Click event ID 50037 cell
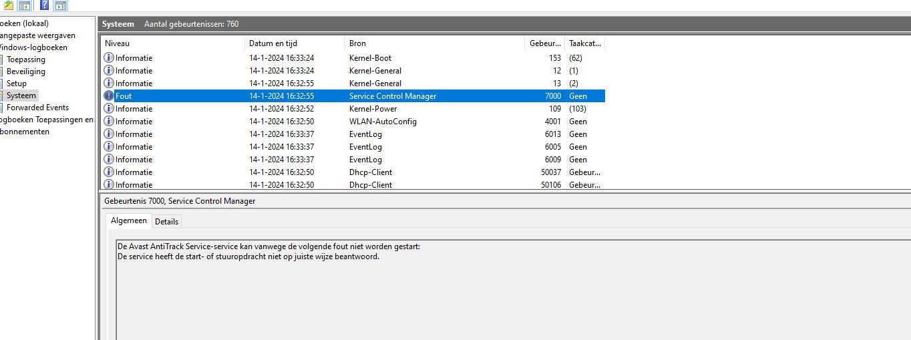The width and height of the screenshot is (911, 340). pyautogui.click(x=551, y=172)
